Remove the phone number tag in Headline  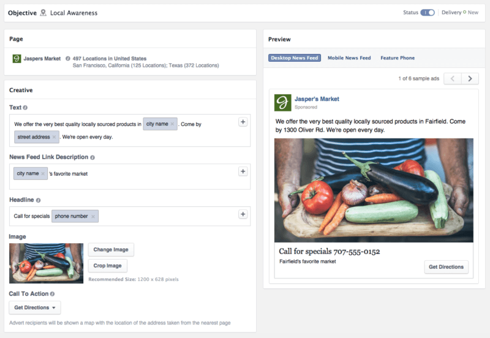pyautogui.click(x=93, y=216)
